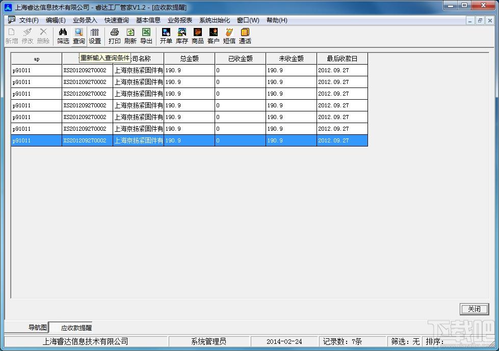Viewport: 499px width, 351px height.
Task: Select p91011 in the first table row
Action: 37,70
